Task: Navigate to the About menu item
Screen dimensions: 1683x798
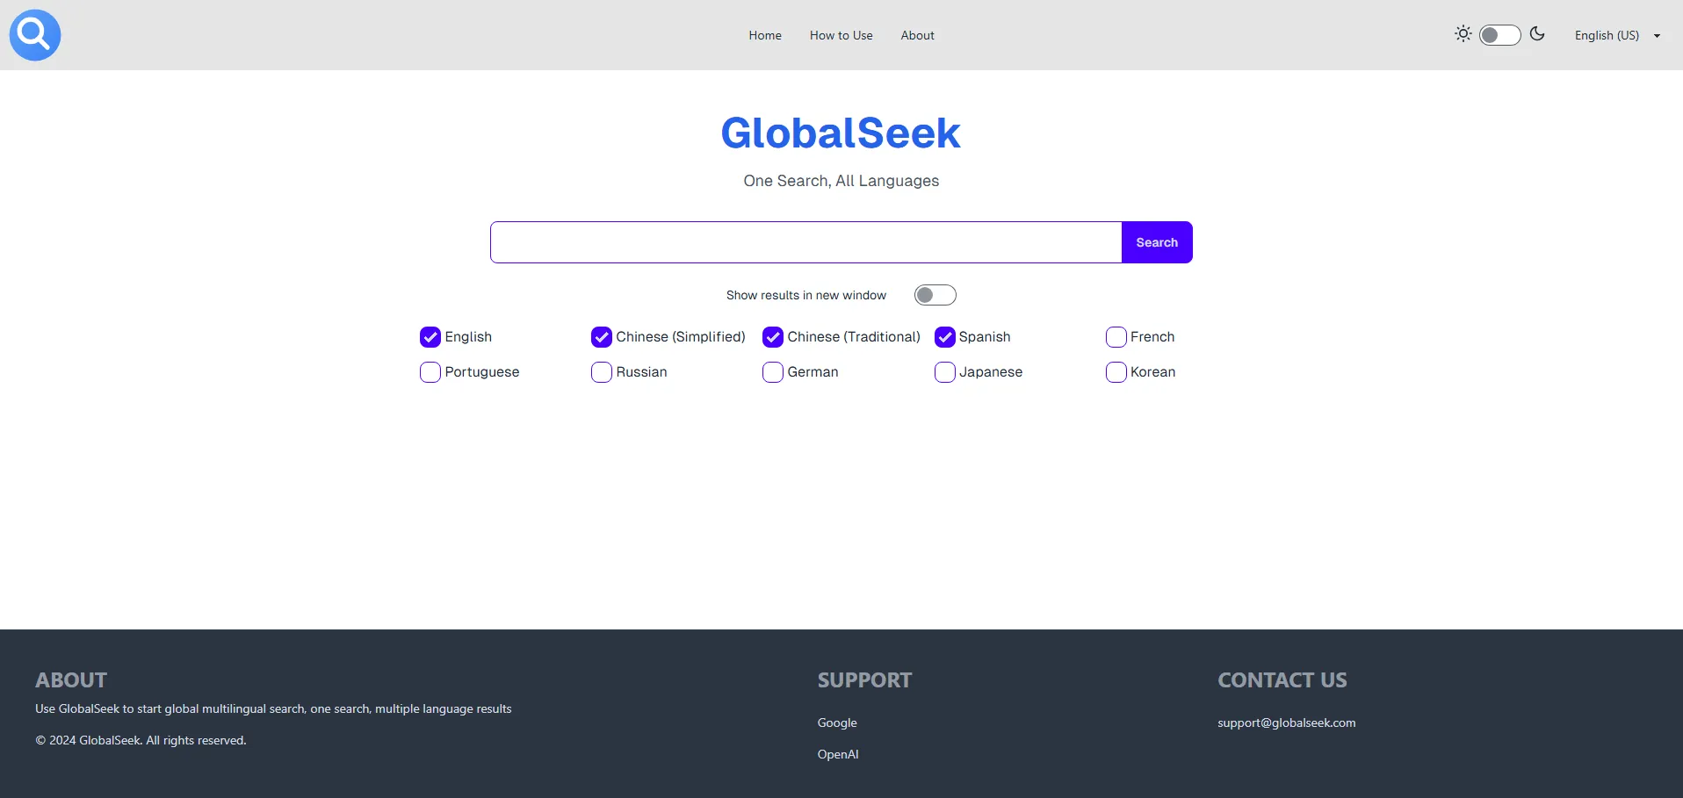Action: coord(917,35)
